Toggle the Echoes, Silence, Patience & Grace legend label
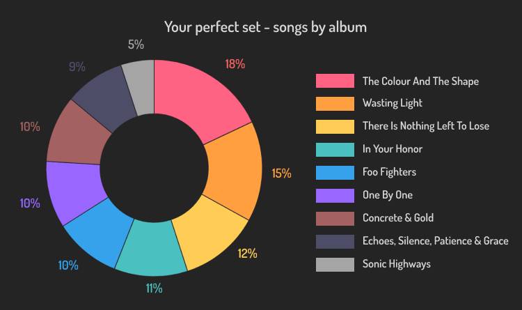The image size is (522, 310). click(x=436, y=241)
